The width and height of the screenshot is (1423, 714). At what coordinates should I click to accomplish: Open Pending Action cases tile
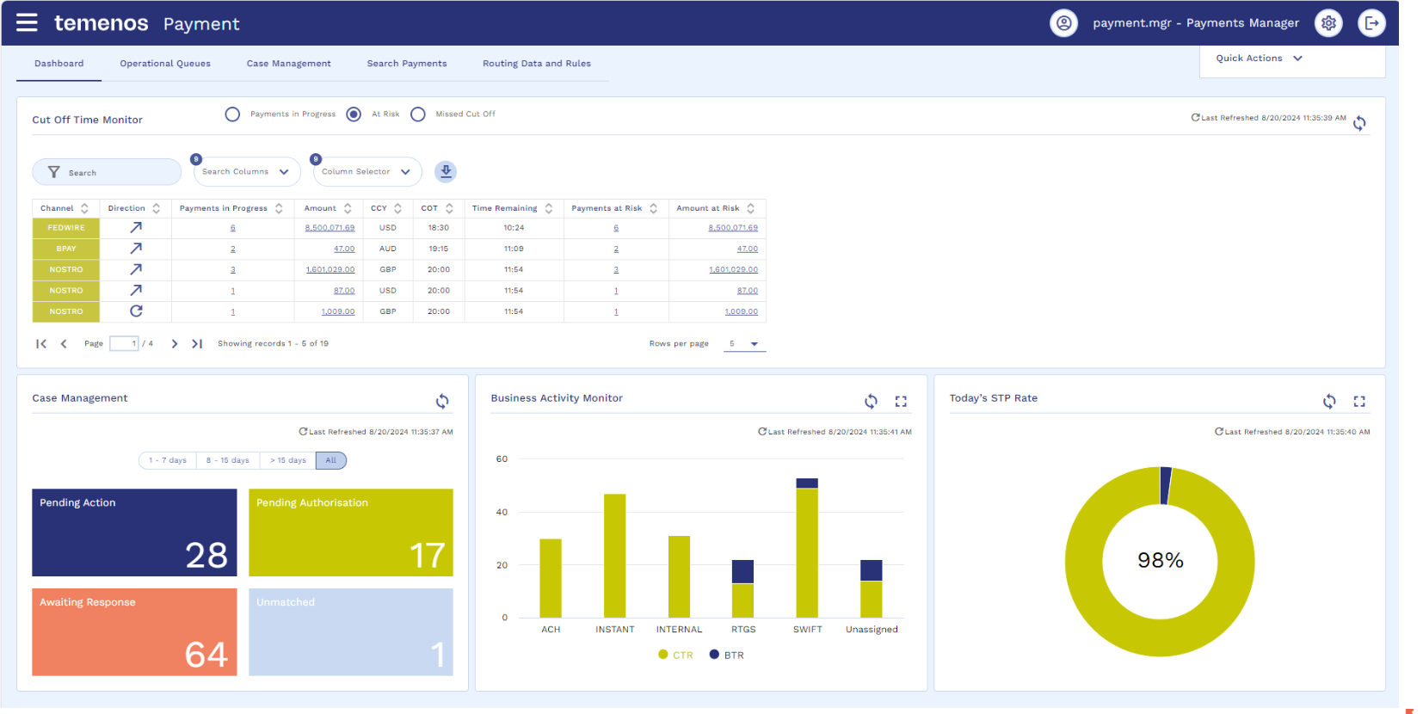134,532
